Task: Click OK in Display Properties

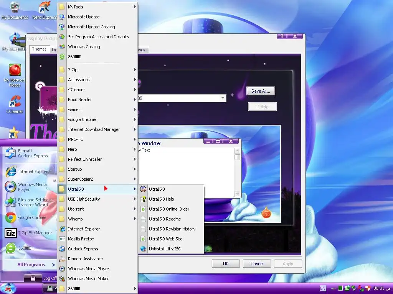Action: coord(226,263)
